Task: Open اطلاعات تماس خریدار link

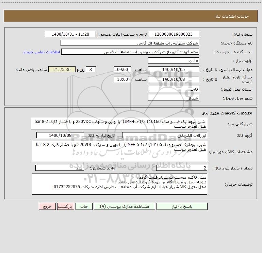Action: click(x=42, y=52)
